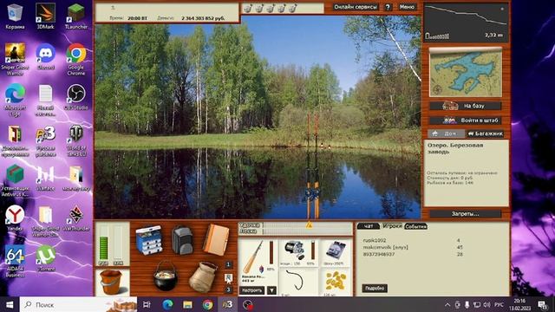Image resolution: width=555 pixels, height=312 pixels.
Task: Open the Онлайн сервисы menu
Action: click(356, 7)
